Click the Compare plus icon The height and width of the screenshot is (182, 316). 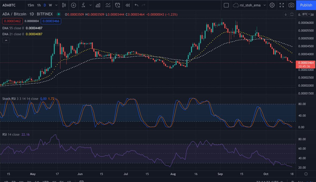[x=73, y=5]
